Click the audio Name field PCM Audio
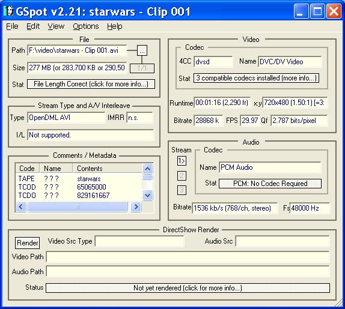The height and width of the screenshot is (309, 345). 270,167
